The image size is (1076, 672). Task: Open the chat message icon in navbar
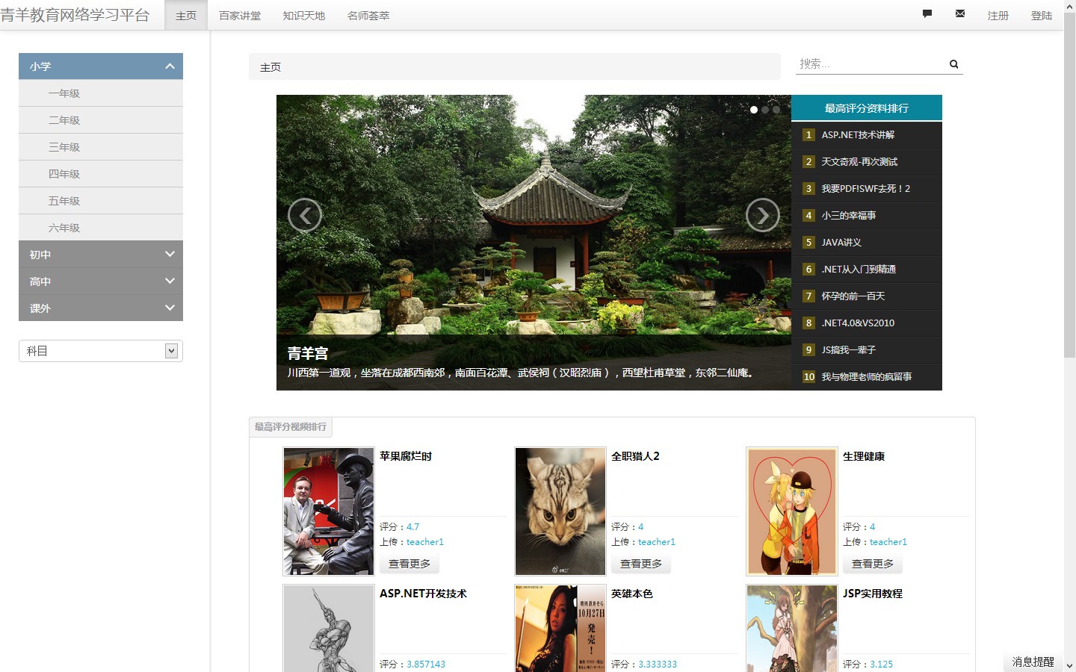(x=927, y=13)
